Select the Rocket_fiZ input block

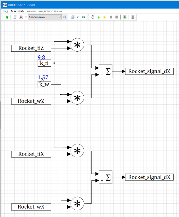click(31, 48)
